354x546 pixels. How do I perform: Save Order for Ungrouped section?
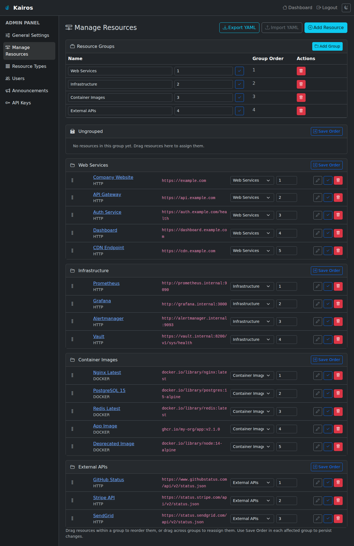pos(327,131)
